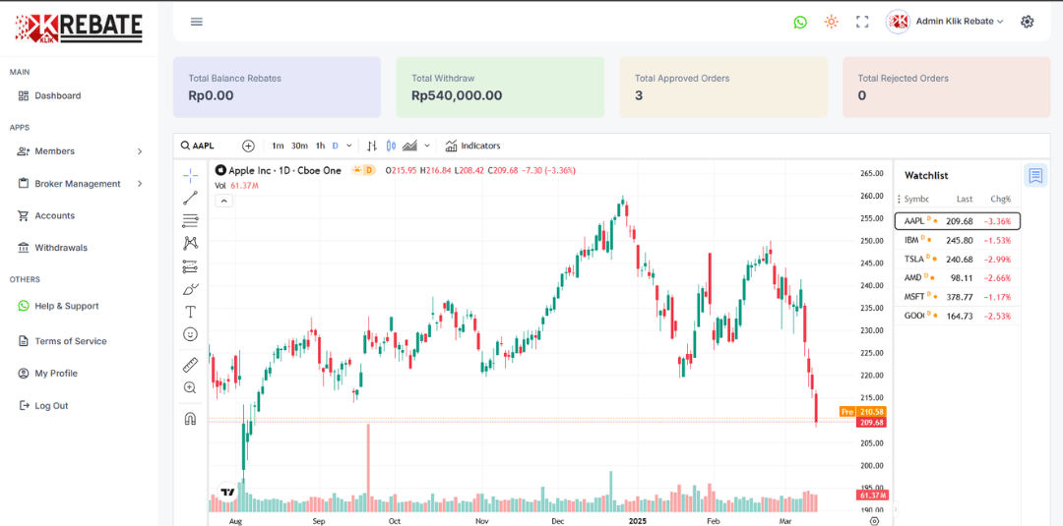Open Admin Klik Rebate profile dropdown
The height and width of the screenshot is (526, 1063).
pyautogui.click(x=945, y=22)
